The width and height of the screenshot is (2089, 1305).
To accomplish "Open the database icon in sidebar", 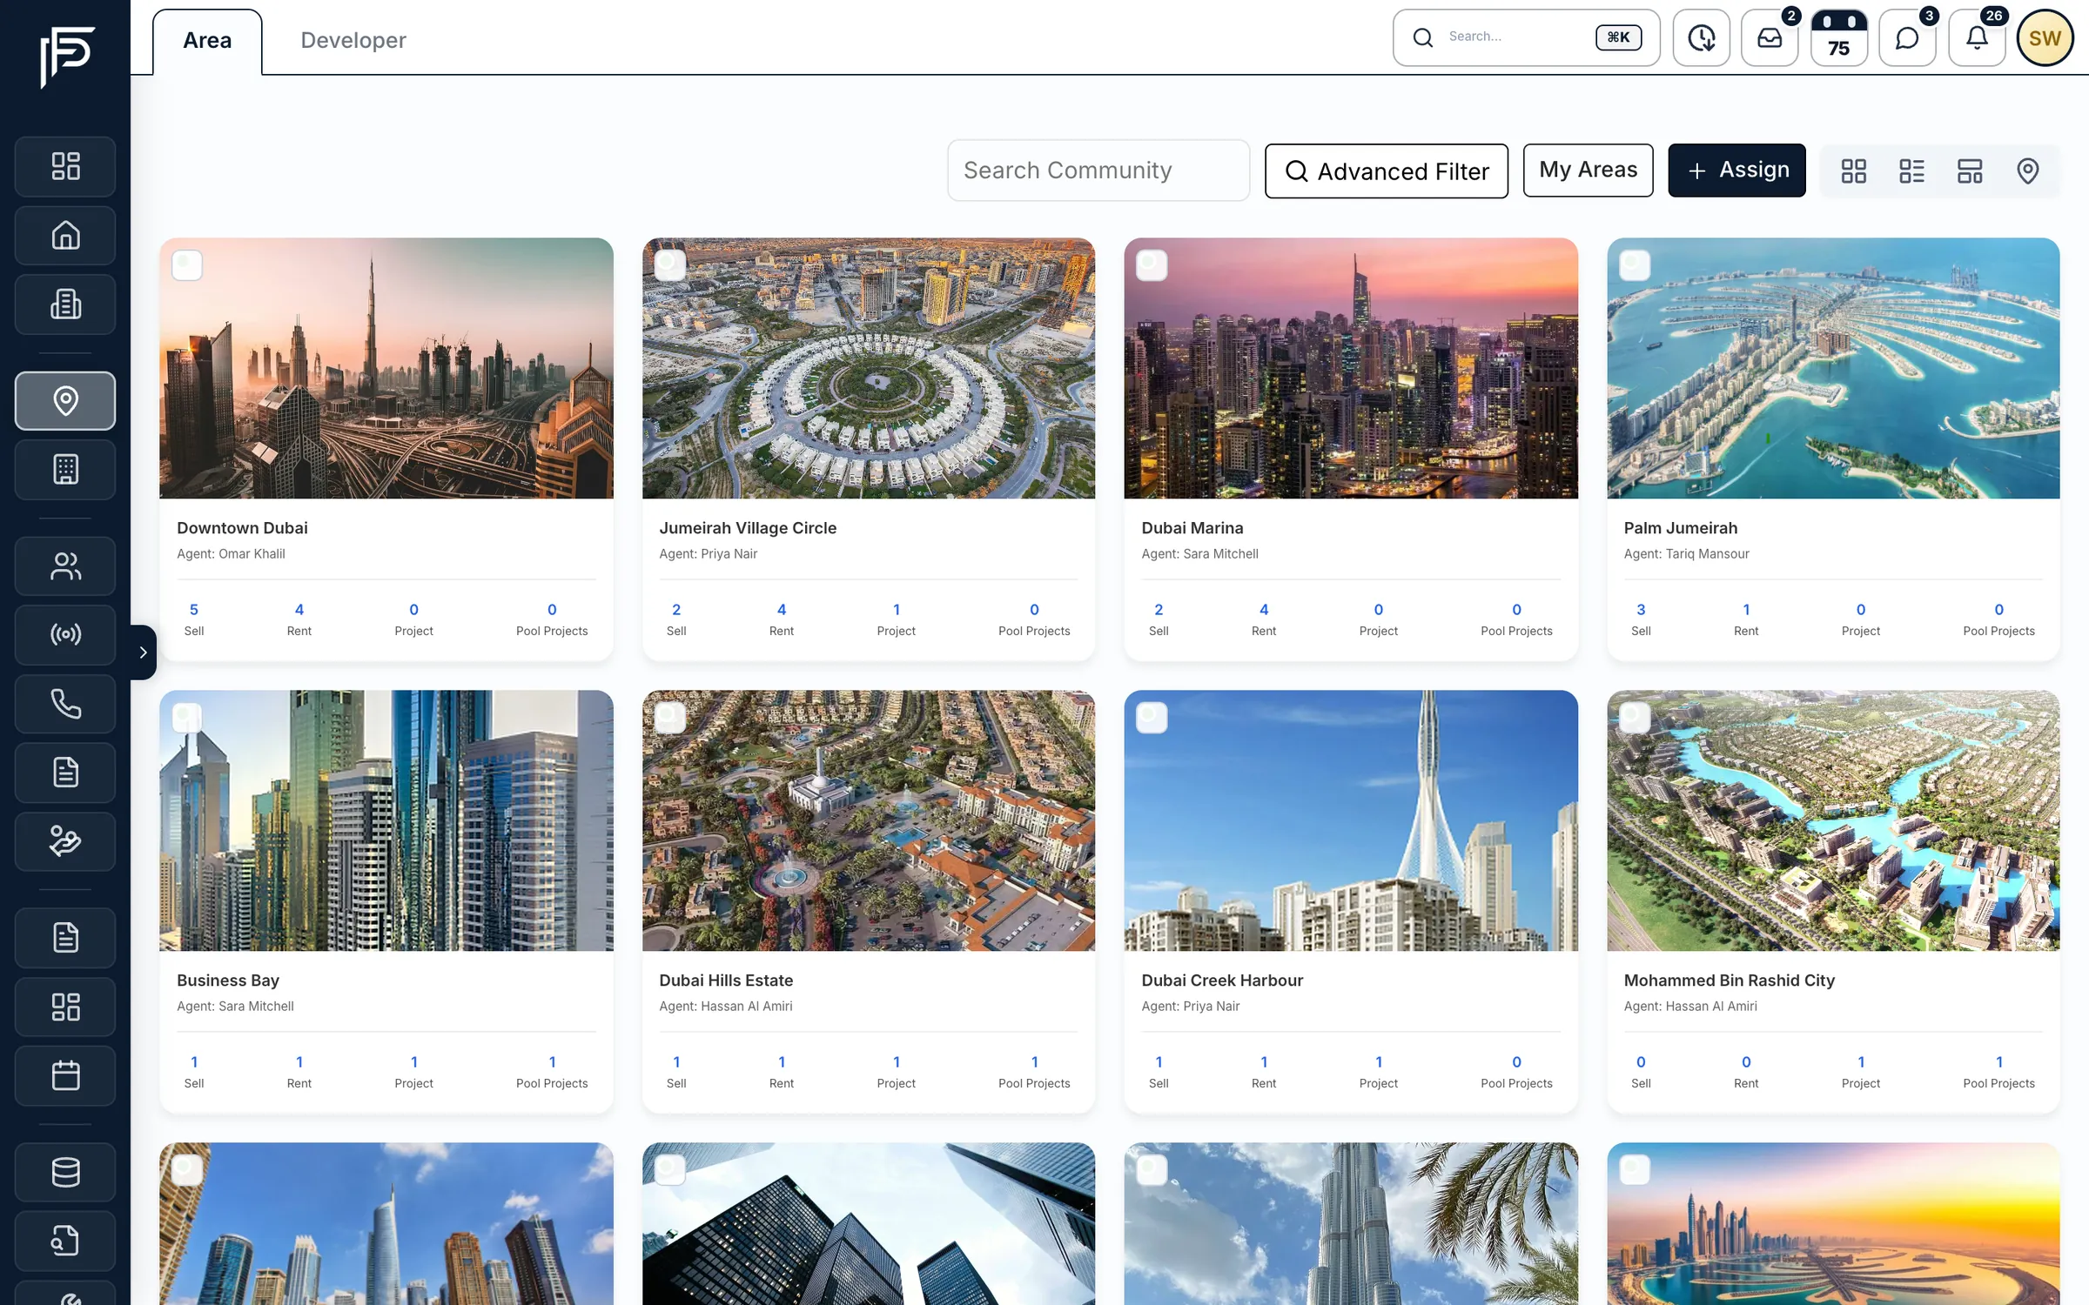I will point(65,1172).
